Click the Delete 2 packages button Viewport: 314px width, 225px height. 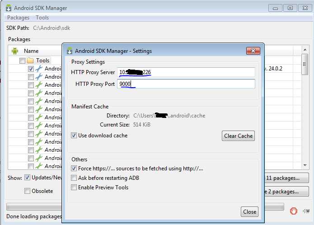click(286, 192)
